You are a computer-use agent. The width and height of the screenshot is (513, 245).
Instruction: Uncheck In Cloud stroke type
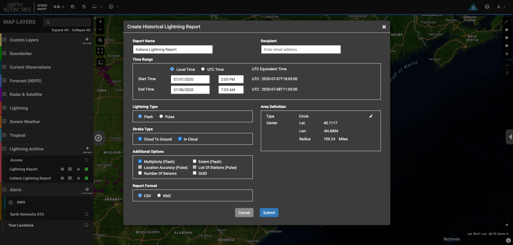(x=180, y=139)
